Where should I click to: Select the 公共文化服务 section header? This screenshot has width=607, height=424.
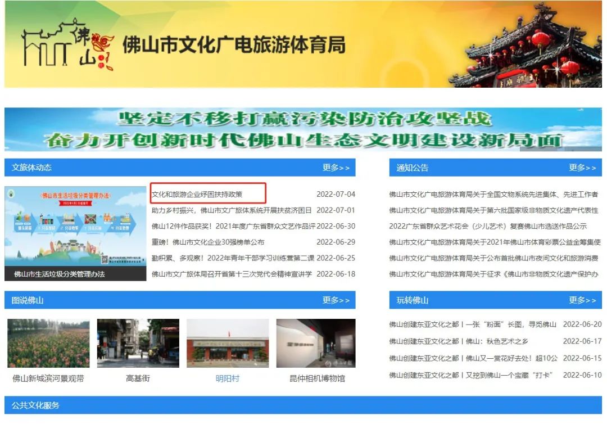(35, 405)
